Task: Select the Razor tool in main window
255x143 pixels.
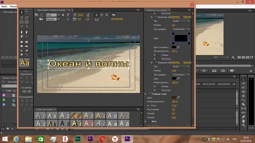Action: [x=243, y=104]
